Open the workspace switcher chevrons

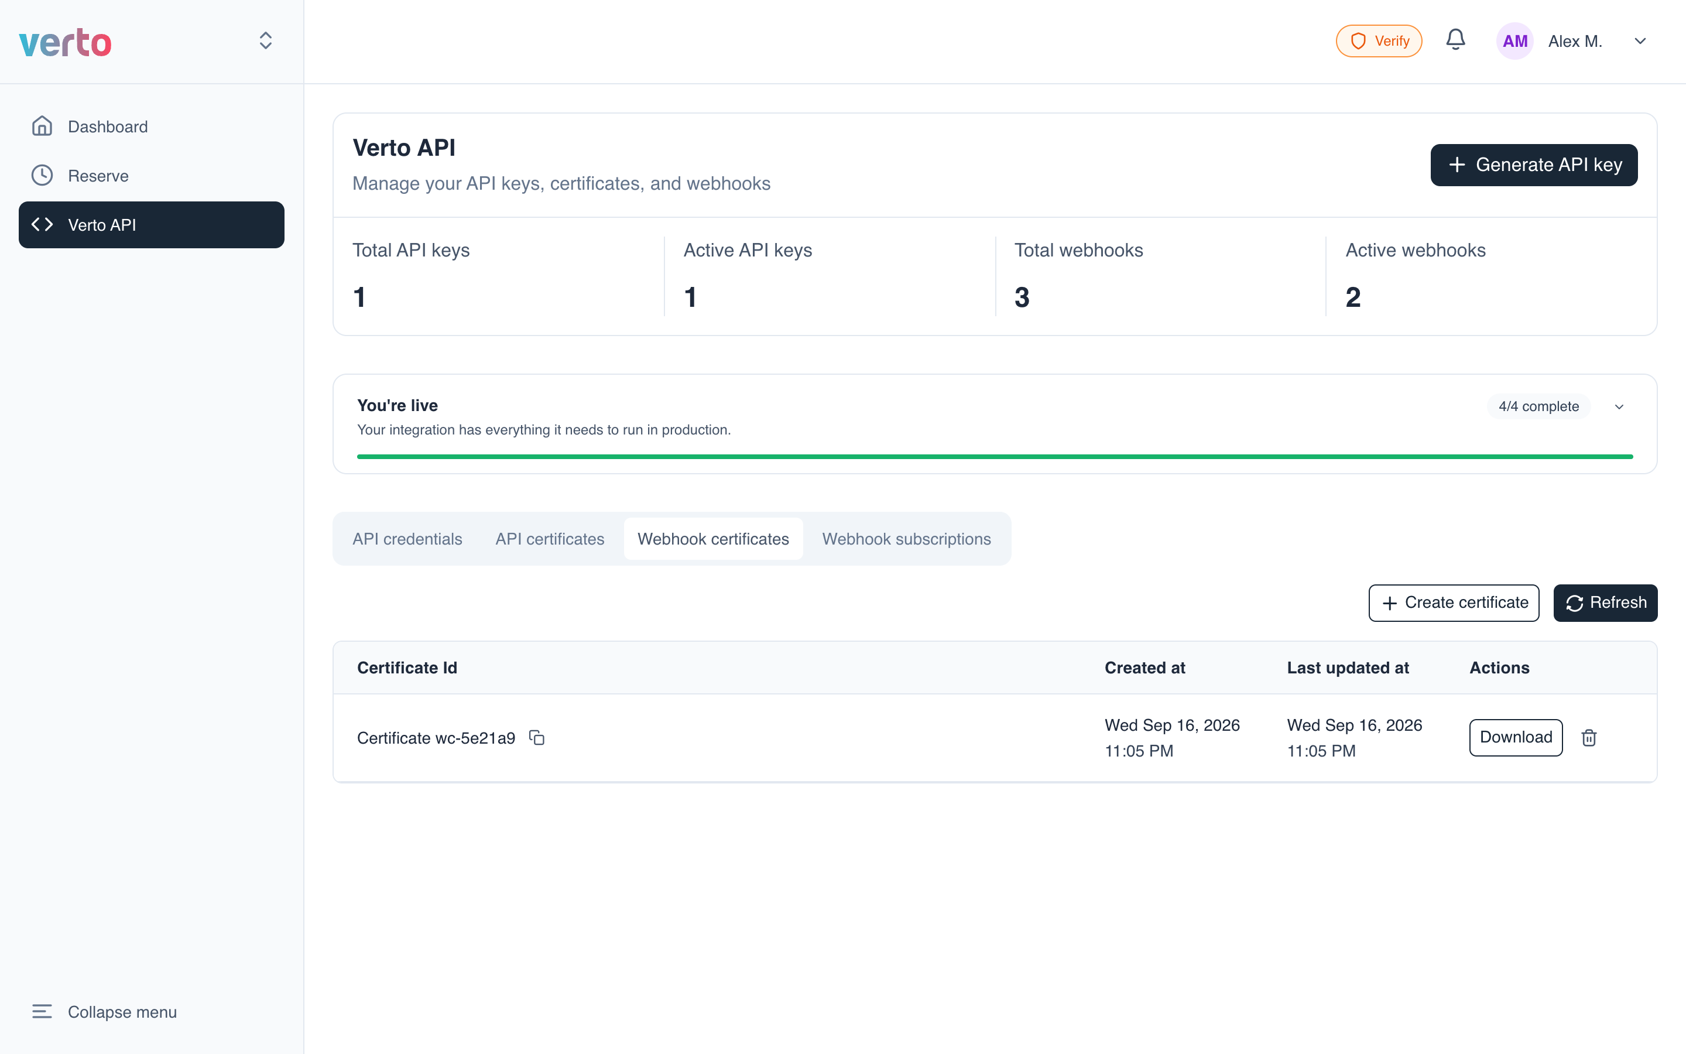(x=265, y=40)
